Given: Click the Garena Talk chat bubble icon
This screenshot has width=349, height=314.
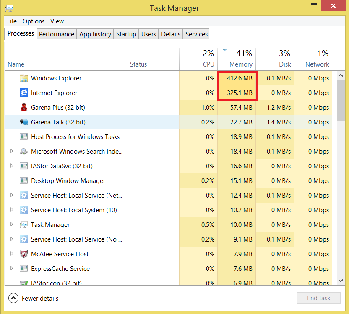Looking at the screenshot, I should [x=24, y=122].
